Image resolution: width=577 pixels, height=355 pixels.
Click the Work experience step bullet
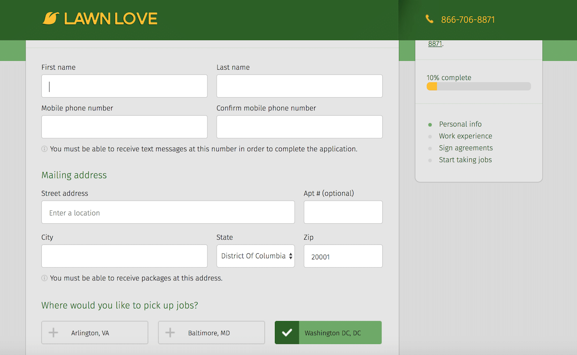430,137
